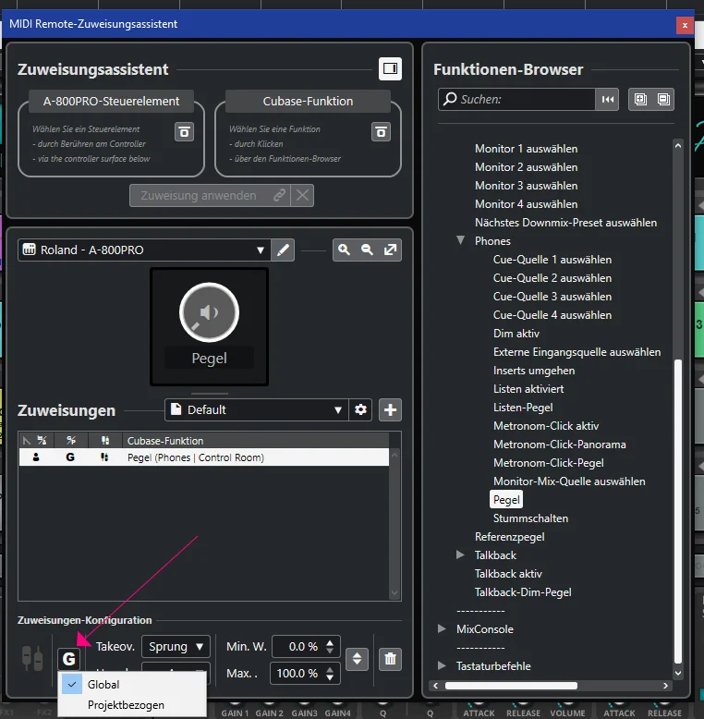Click the Suchen search field

pyautogui.click(x=516, y=100)
